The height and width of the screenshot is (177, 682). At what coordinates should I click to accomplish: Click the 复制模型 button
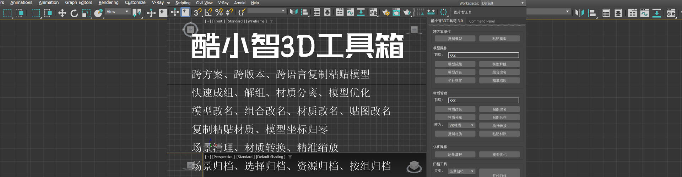(455, 39)
